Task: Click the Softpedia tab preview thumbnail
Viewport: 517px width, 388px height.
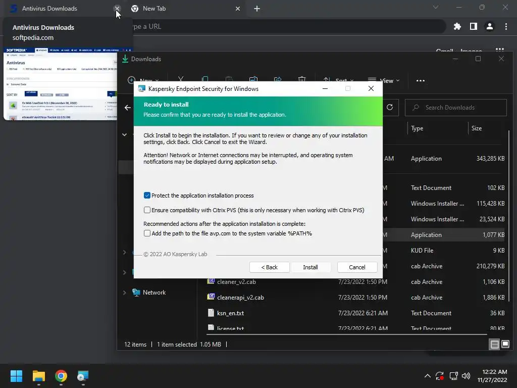Action: (61, 84)
